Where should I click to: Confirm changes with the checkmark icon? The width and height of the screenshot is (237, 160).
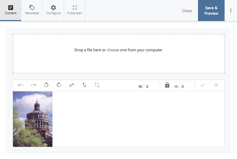tap(202, 85)
